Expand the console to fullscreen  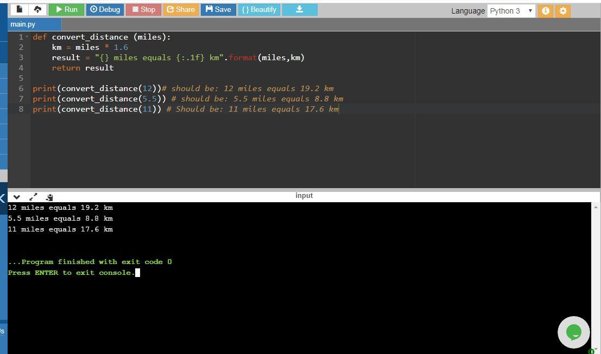coord(33,197)
